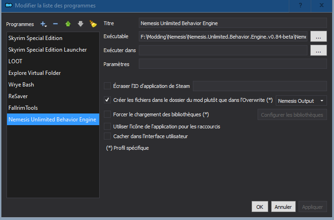Viewport: 334px width, 220px height.
Task: Check Cacher dans l'interface utilisateur
Action: (108, 136)
